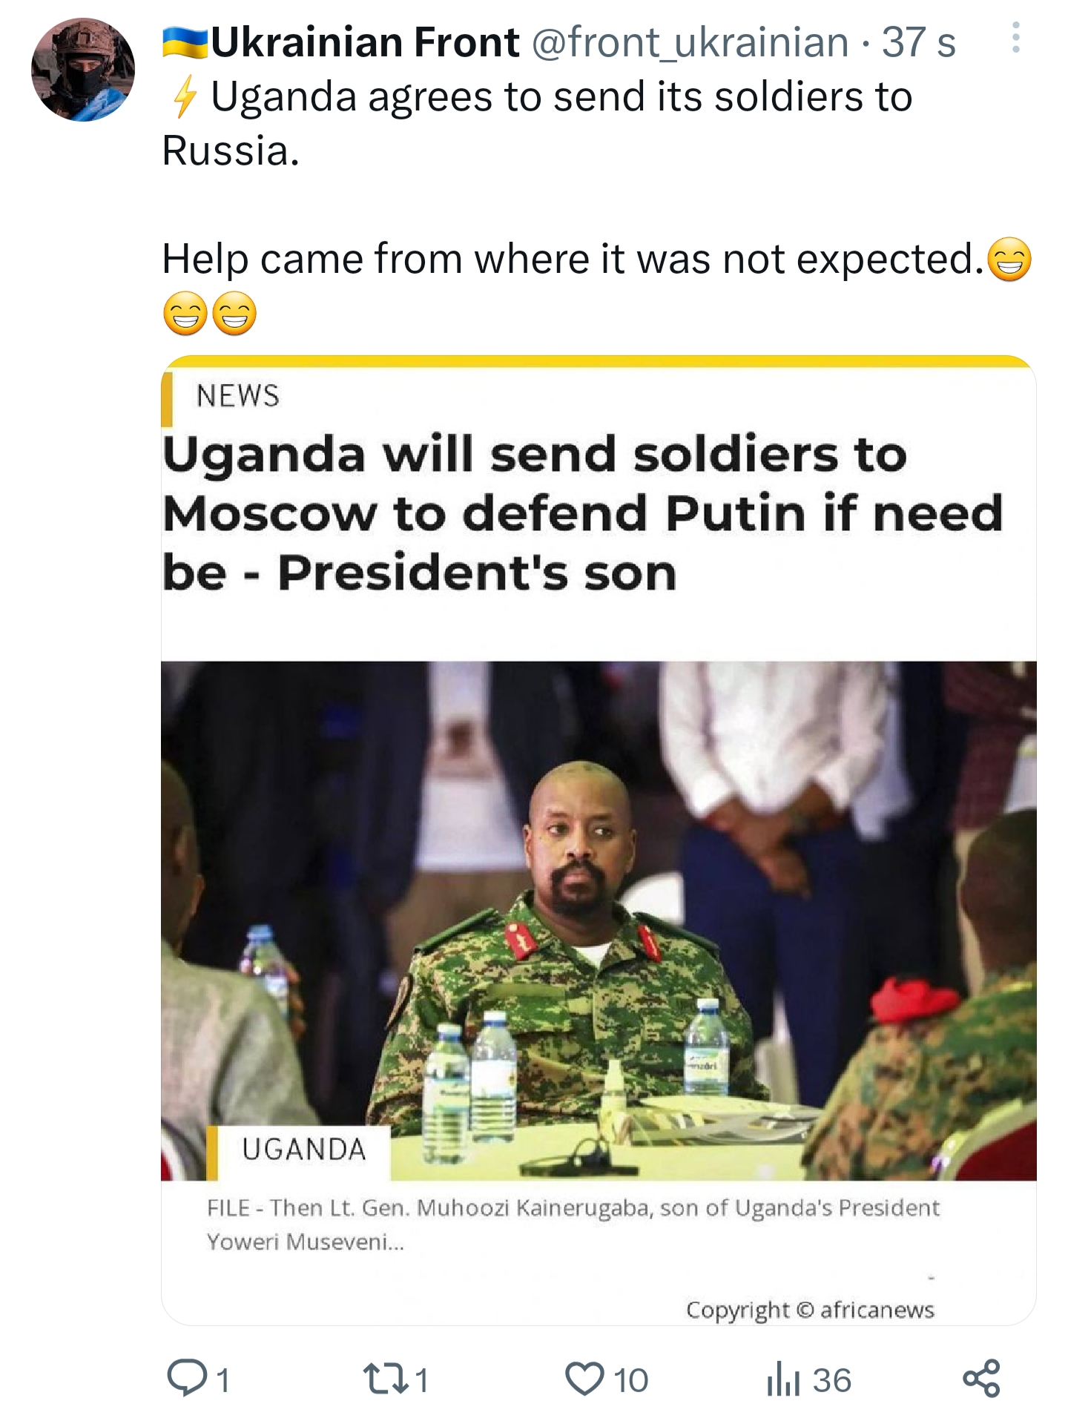
Task: Click the view count number 36
Action: 831,1380
